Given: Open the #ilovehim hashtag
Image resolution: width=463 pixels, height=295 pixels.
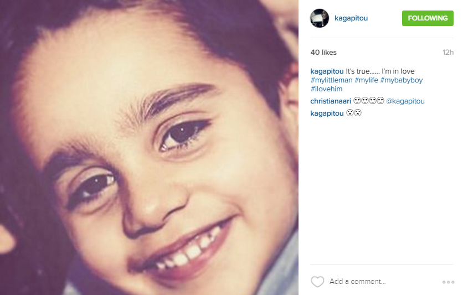Looking at the screenshot, I should 326,89.
